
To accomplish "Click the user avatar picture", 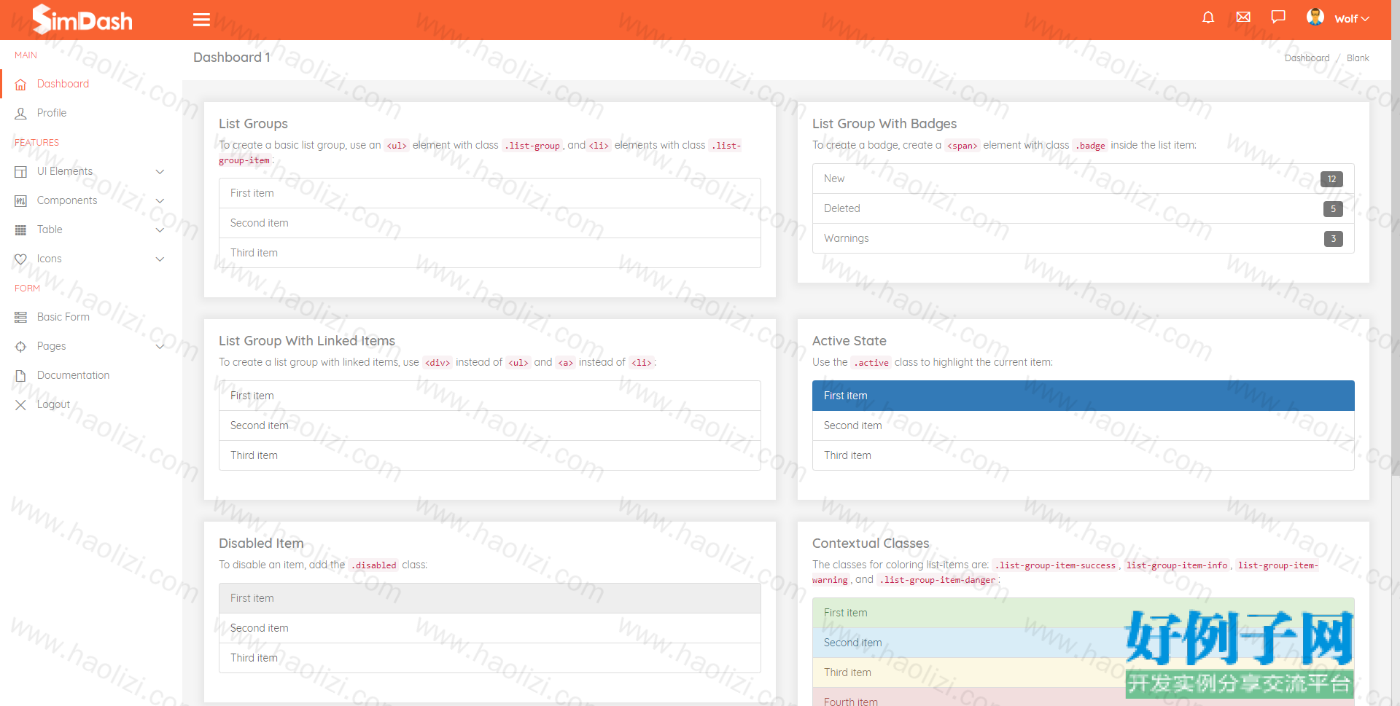I will pyautogui.click(x=1315, y=17).
